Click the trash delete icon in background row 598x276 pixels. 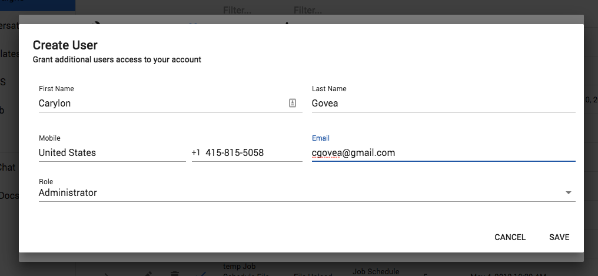(x=175, y=273)
